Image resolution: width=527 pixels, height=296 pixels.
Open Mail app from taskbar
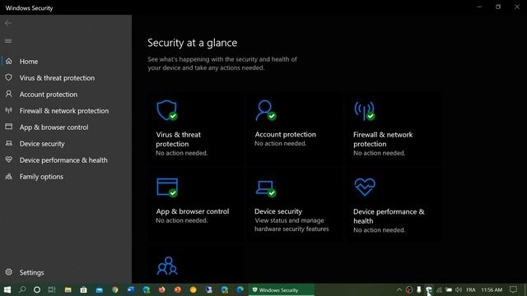[99, 289]
